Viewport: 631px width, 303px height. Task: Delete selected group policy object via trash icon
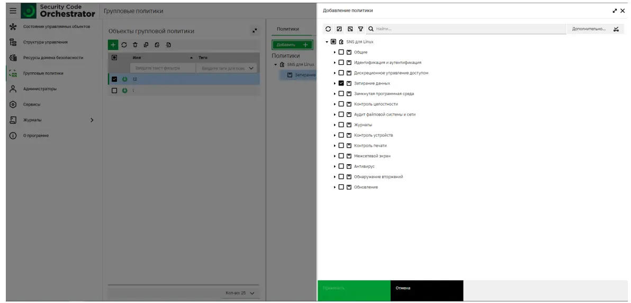(135, 45)
